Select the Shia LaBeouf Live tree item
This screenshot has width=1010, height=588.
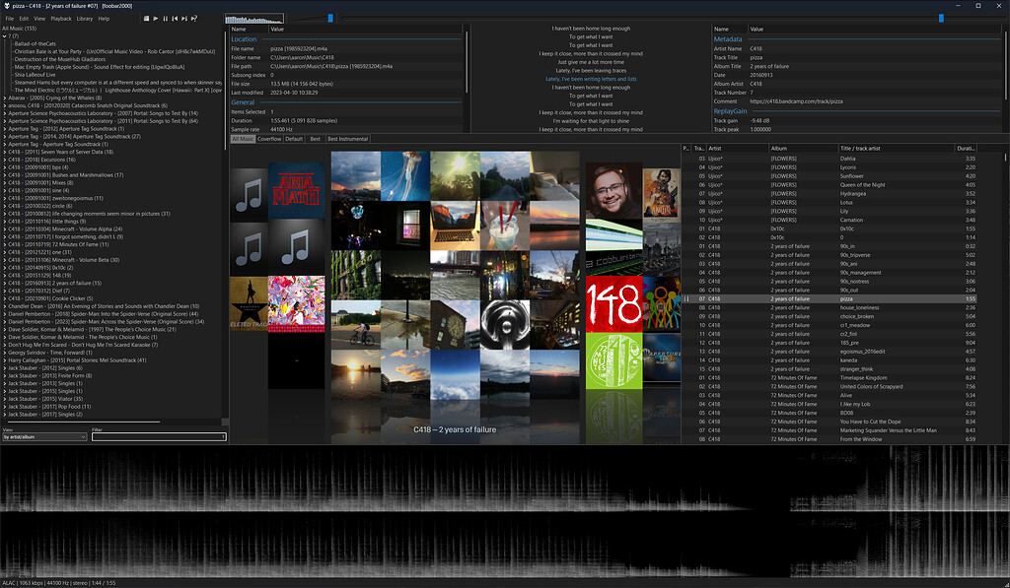35,75
